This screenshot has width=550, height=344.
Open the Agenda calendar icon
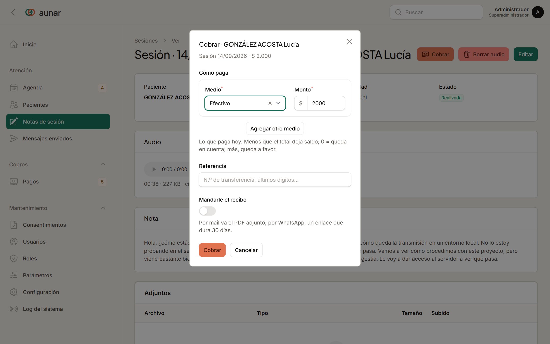[x=14, y=87]
